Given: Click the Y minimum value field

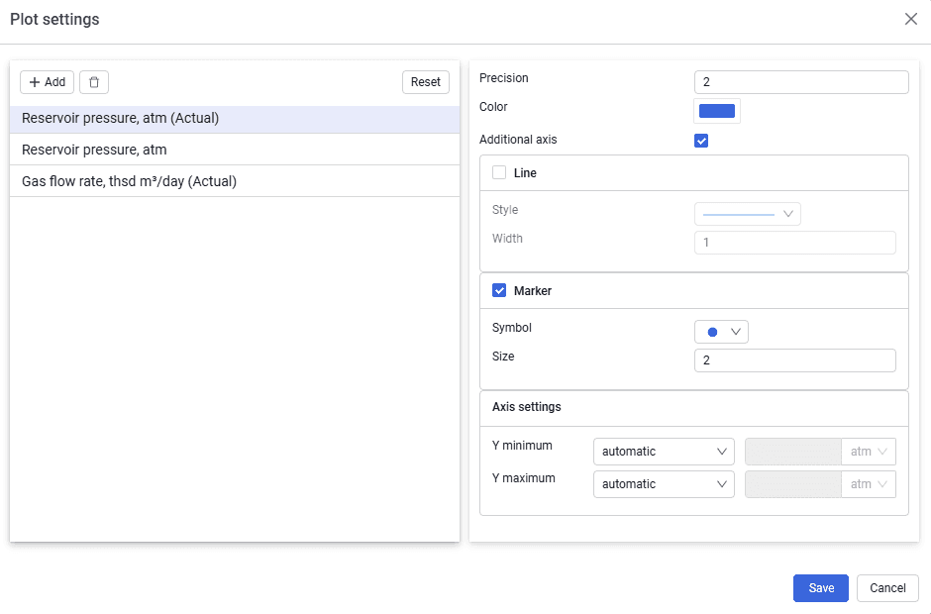Looking at the screenshot, I should pyautogui.click(x=793, y=452).
